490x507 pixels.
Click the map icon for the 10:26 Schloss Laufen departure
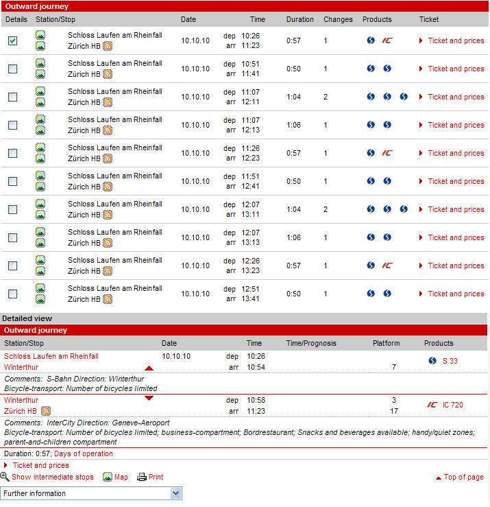coord(40,35)
